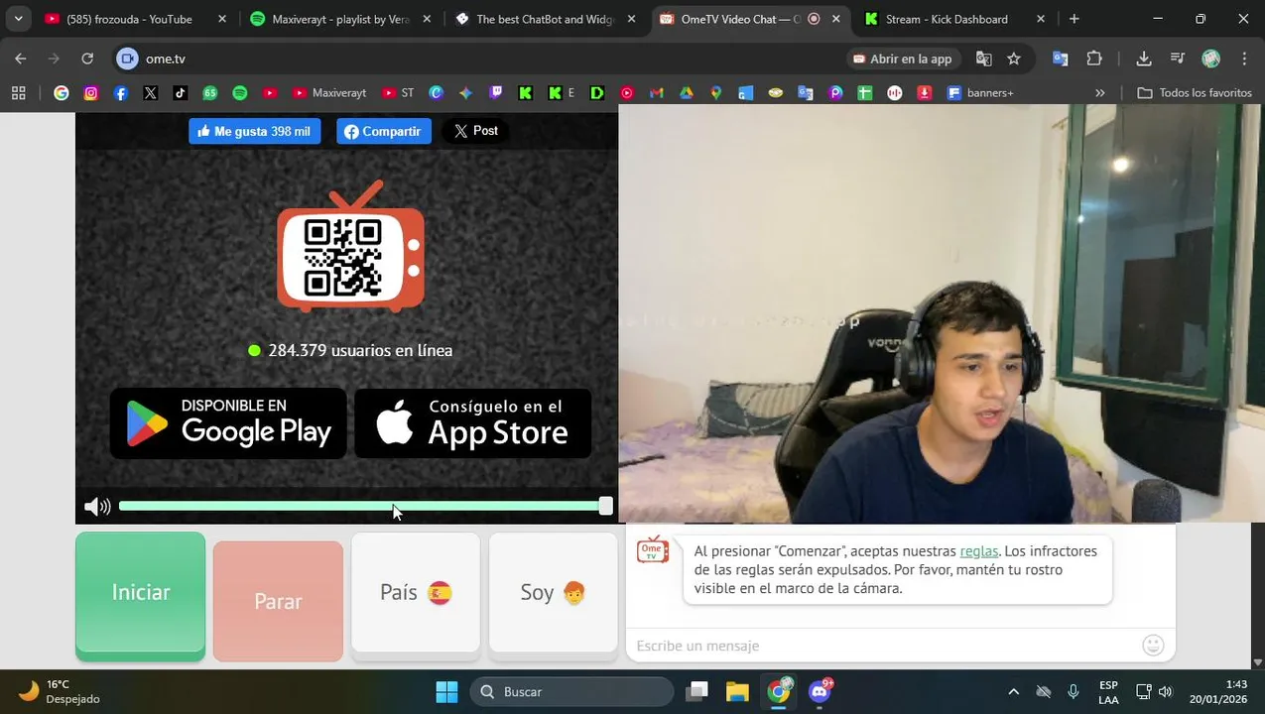Bookmark this page with the star icon
This screenshot has width=1265, height=714.
1014,59
